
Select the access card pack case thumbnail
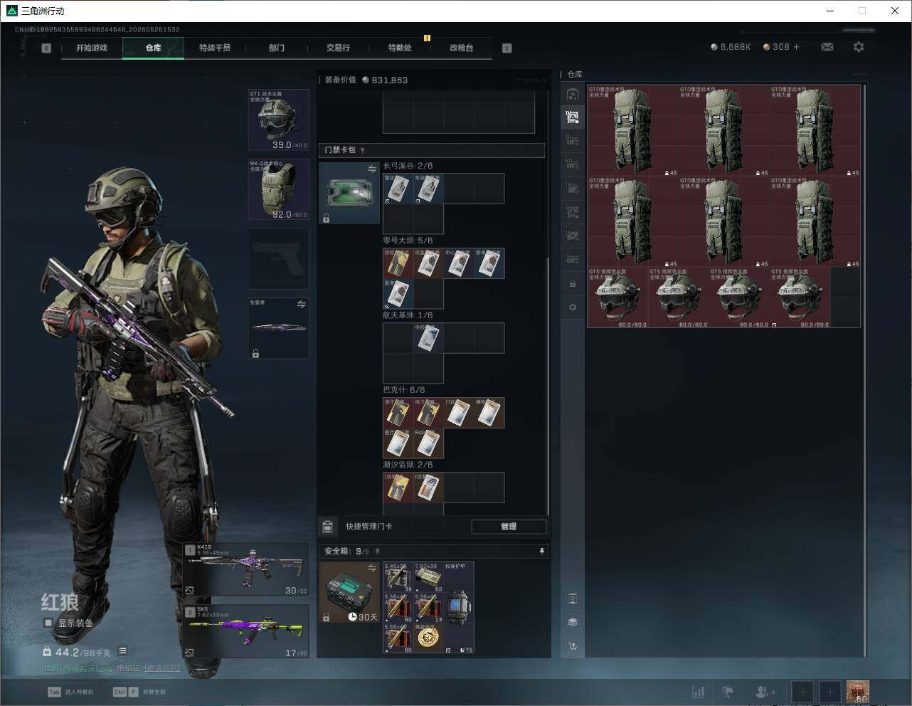point(349,193)
